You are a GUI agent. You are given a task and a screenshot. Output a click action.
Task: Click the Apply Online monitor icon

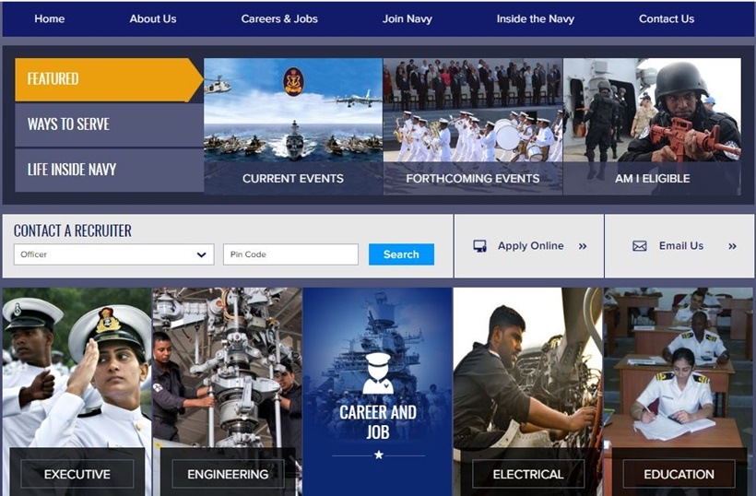(x=479, y=246)
